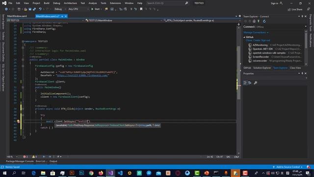Switch to the Solution Explorer tab
The image size is (314, 177).
tap(262, 68)
